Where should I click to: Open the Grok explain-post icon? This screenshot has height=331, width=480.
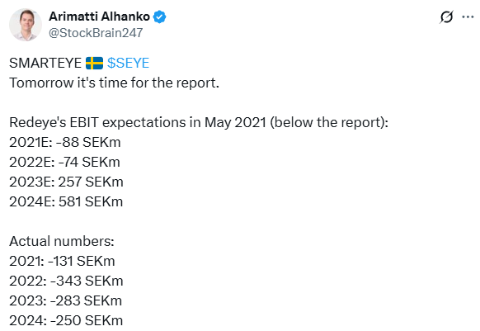point(446,17)
